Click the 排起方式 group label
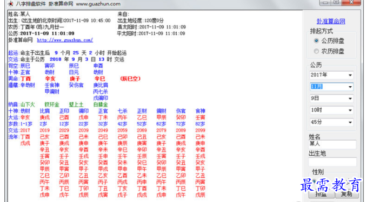 pos(322,31)
